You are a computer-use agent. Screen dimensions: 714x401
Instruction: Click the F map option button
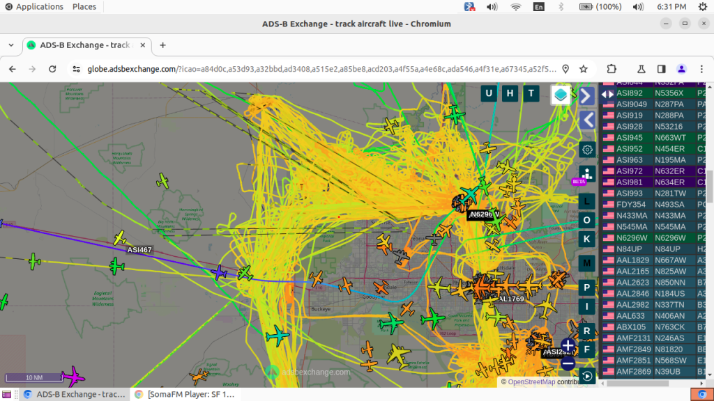click(586, 349)
